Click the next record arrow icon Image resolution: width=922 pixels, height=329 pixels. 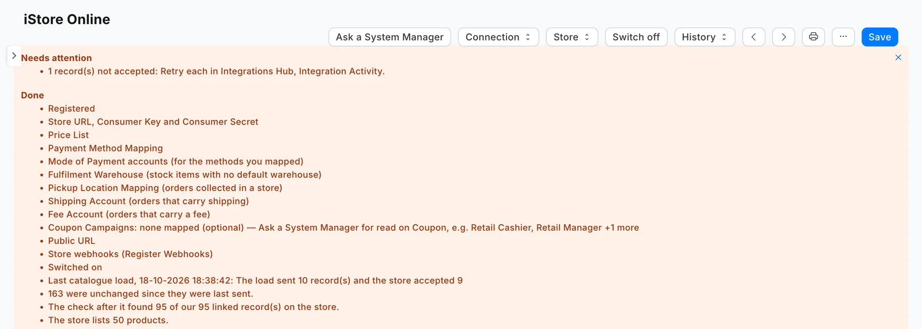(x=784, y=37)
